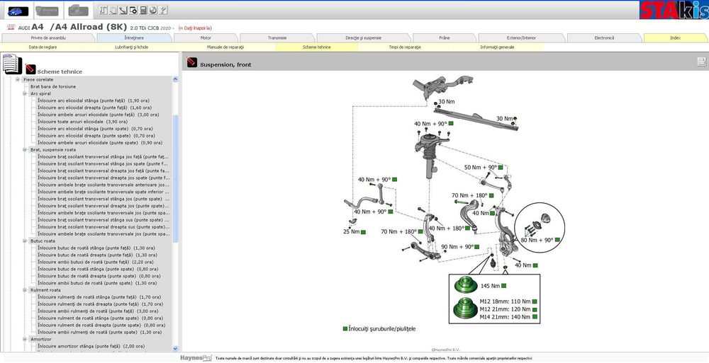Click the red Scheme tehnice icon
Image resolution: width=709 pixels, height=363 pixels.
[30, 69]
